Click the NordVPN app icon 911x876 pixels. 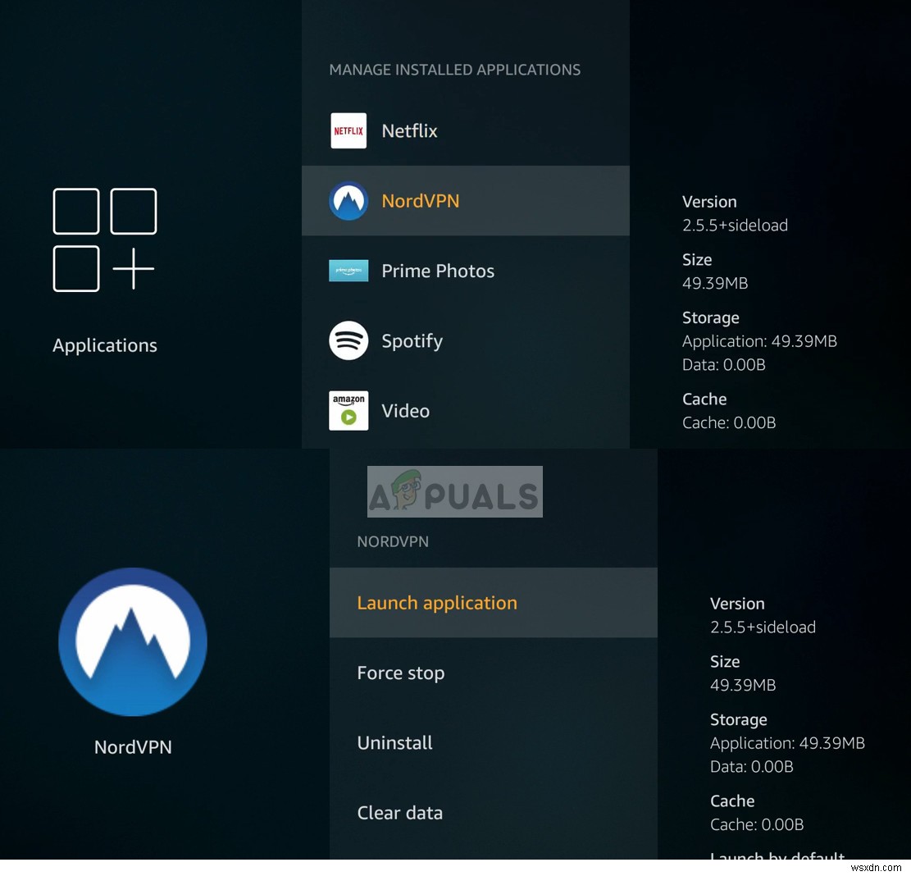click(x=348, y=200)
